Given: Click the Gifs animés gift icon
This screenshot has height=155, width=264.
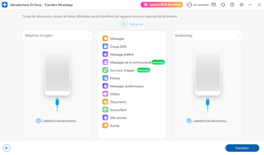Looking at the screenshot, I should point(105,117).
